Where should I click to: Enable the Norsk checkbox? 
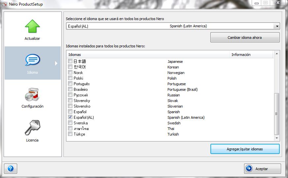tap(70, 72)
